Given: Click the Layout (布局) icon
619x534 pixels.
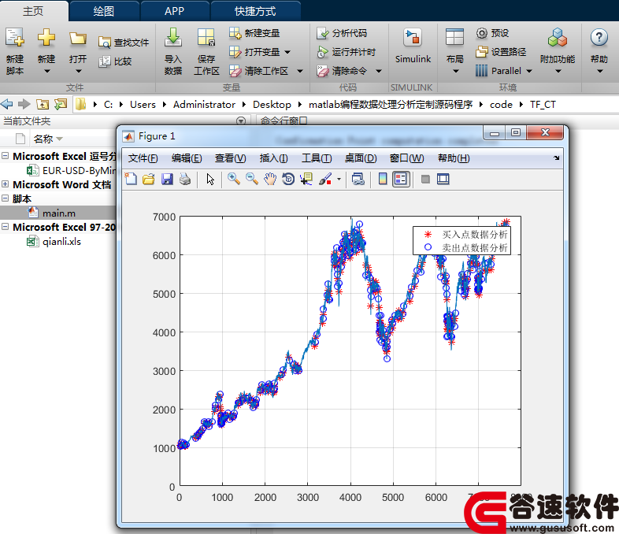Looking at the screenshot, I should [454, 38].
